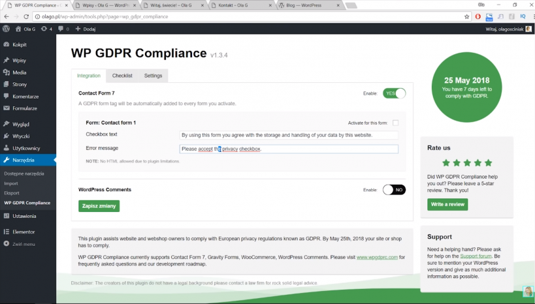Open WP GDPR Compliance submenu item
The height and width of the screenshot is (304, 535).
coord(27,203)
